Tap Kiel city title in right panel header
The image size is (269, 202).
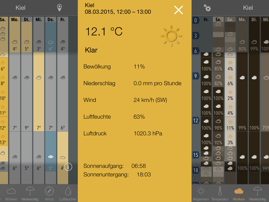pyautogui.click(x=248, y=8)
